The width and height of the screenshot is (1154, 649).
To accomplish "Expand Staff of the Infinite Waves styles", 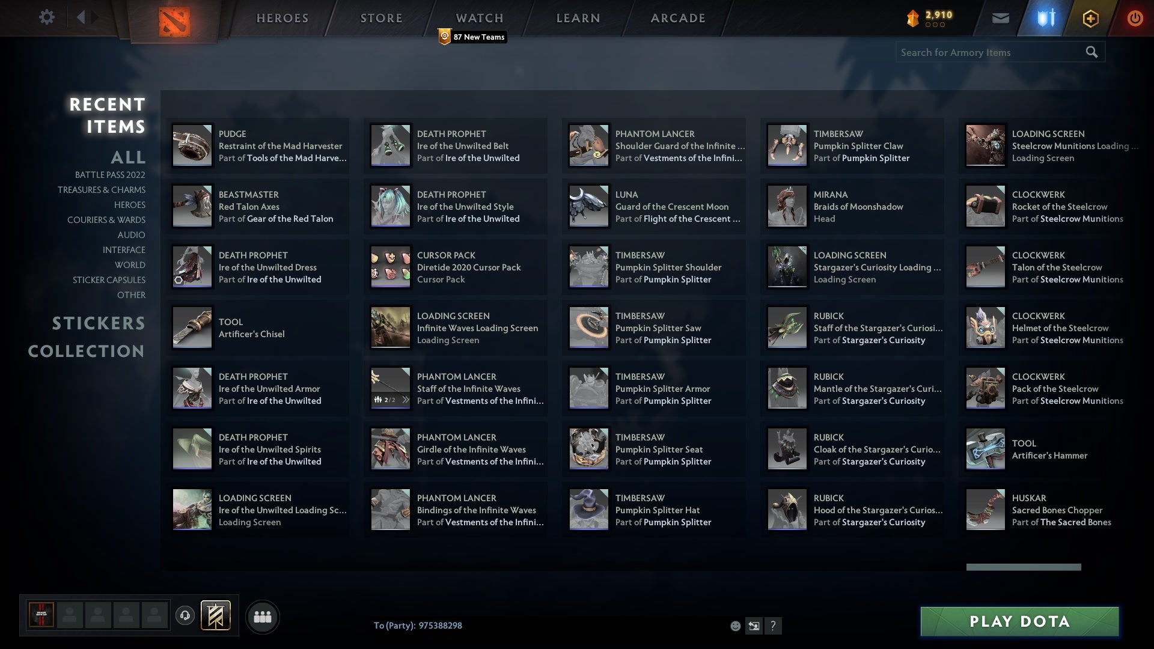I will 406,400.
